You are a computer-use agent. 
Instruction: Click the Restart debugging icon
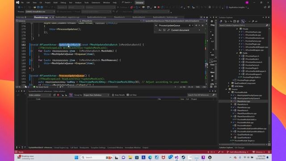coord(162,7)
